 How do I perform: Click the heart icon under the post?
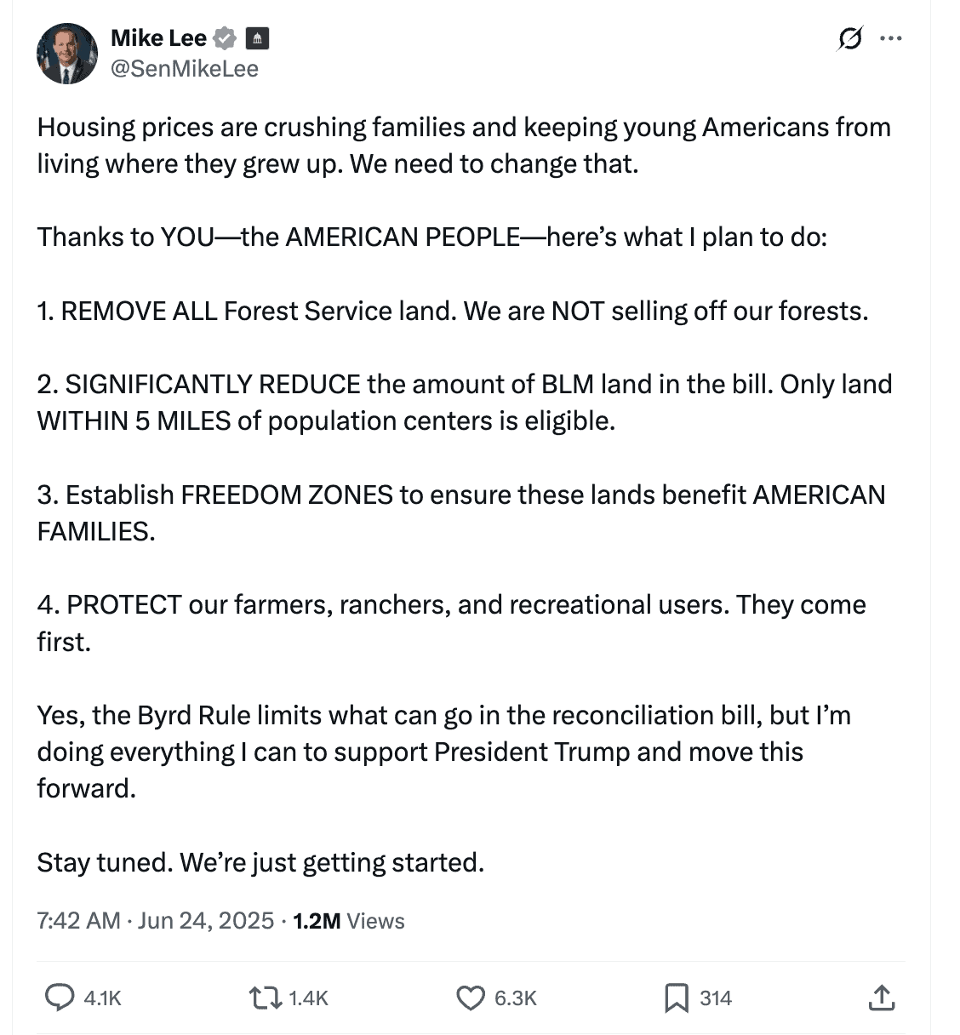pos(471,996)
